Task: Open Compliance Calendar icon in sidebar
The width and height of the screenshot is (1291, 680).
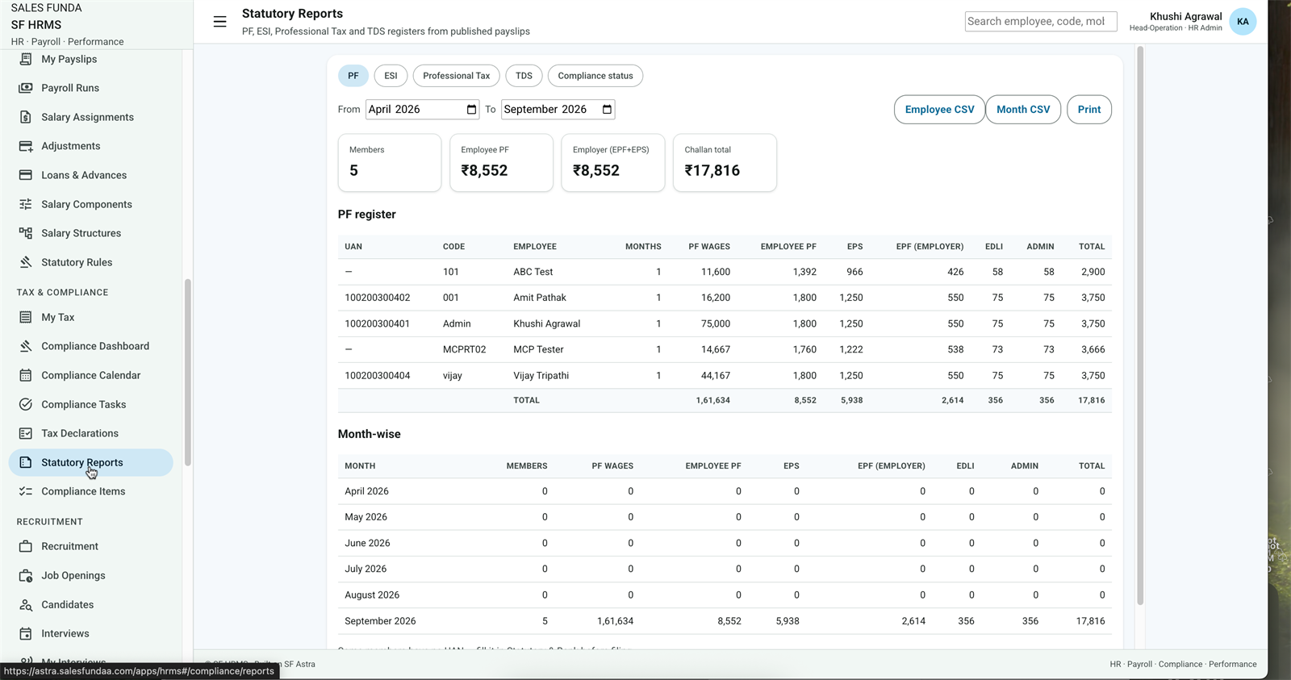Action: pos(26,375)
